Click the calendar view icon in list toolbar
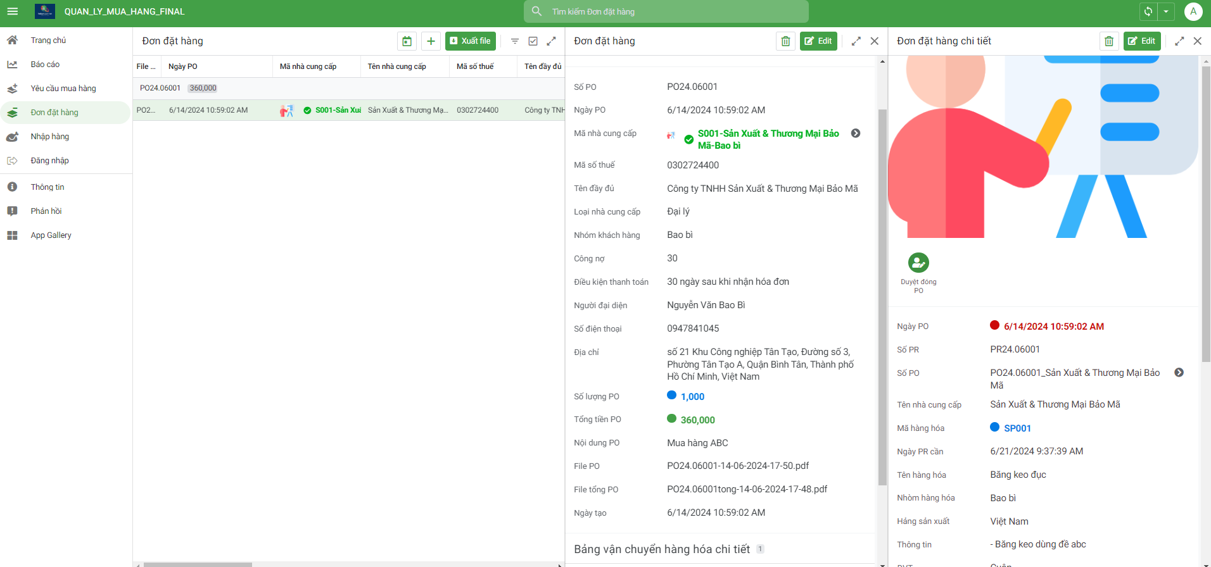The height and width of the screenshot is (567, 1211). click(x=407, y=41)
